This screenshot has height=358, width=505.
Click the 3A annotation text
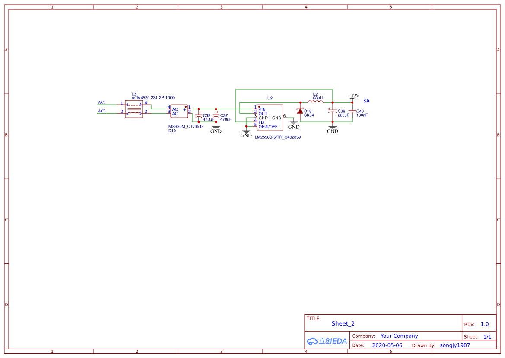click(x=366, y=101)
